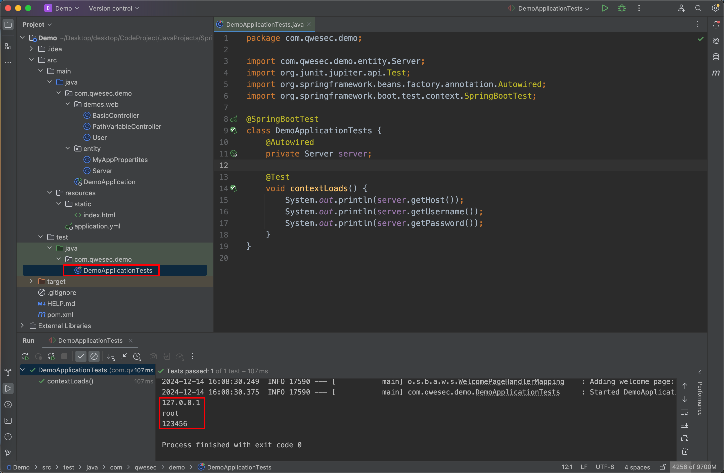Screen dimensions: 724x473
Task: Click the run gutter icon beside class declaration
Action: 234,131
